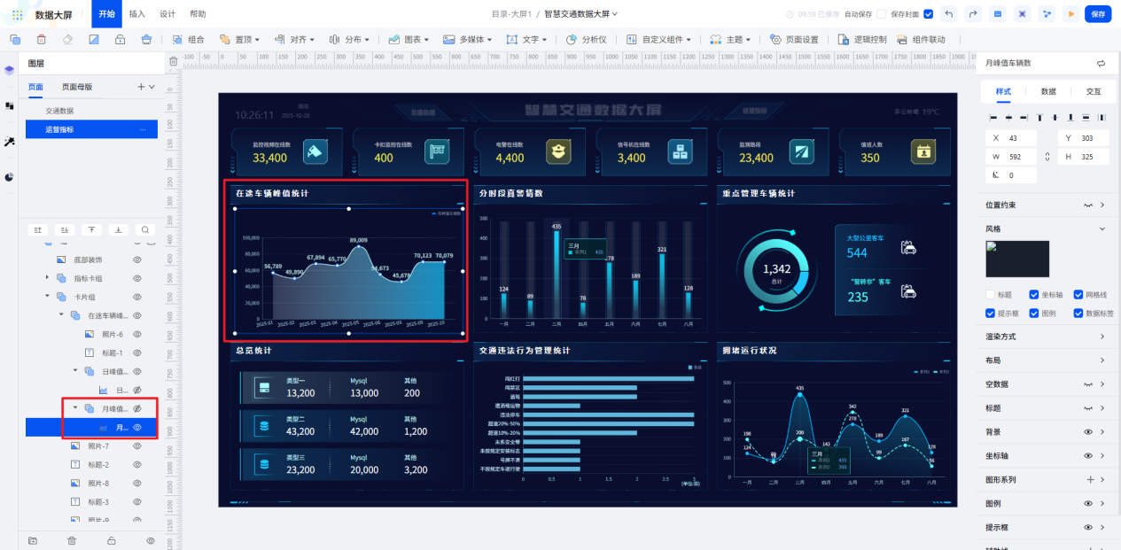Image resolution: width=1121 pixels, height=550 pixels.
Task: Click the node relationship icon in top bar
Action: tap(1047, 14)
